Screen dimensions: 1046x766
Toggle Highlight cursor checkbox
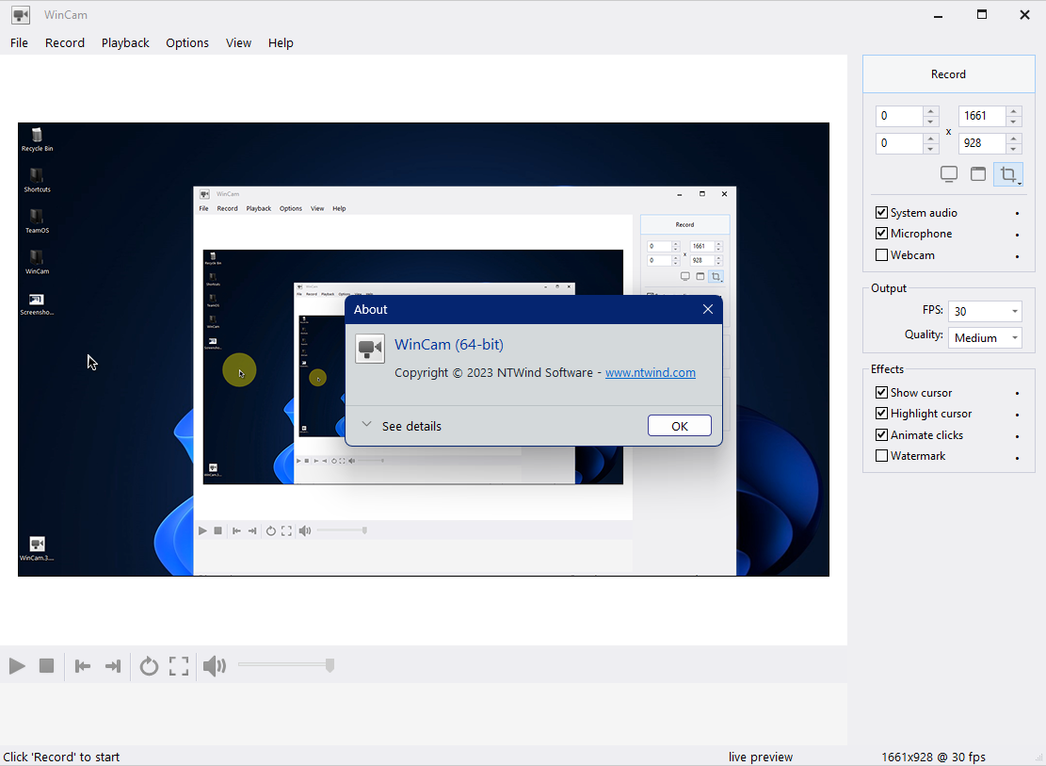(x=881, y=414)
